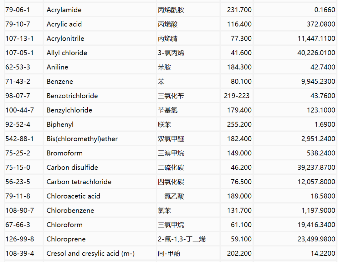
Task: Click the Bromoform name cell
Action: [64, 153]
